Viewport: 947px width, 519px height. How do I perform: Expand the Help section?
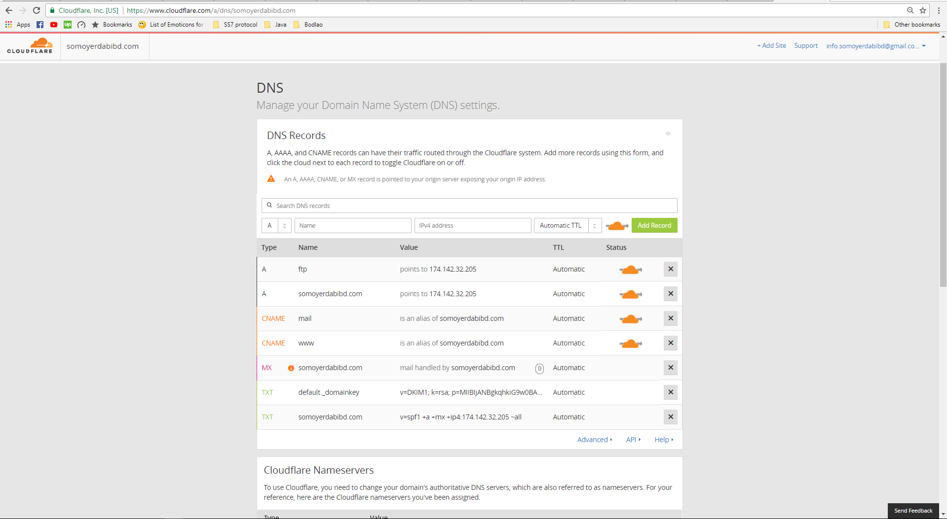(664, 440)
